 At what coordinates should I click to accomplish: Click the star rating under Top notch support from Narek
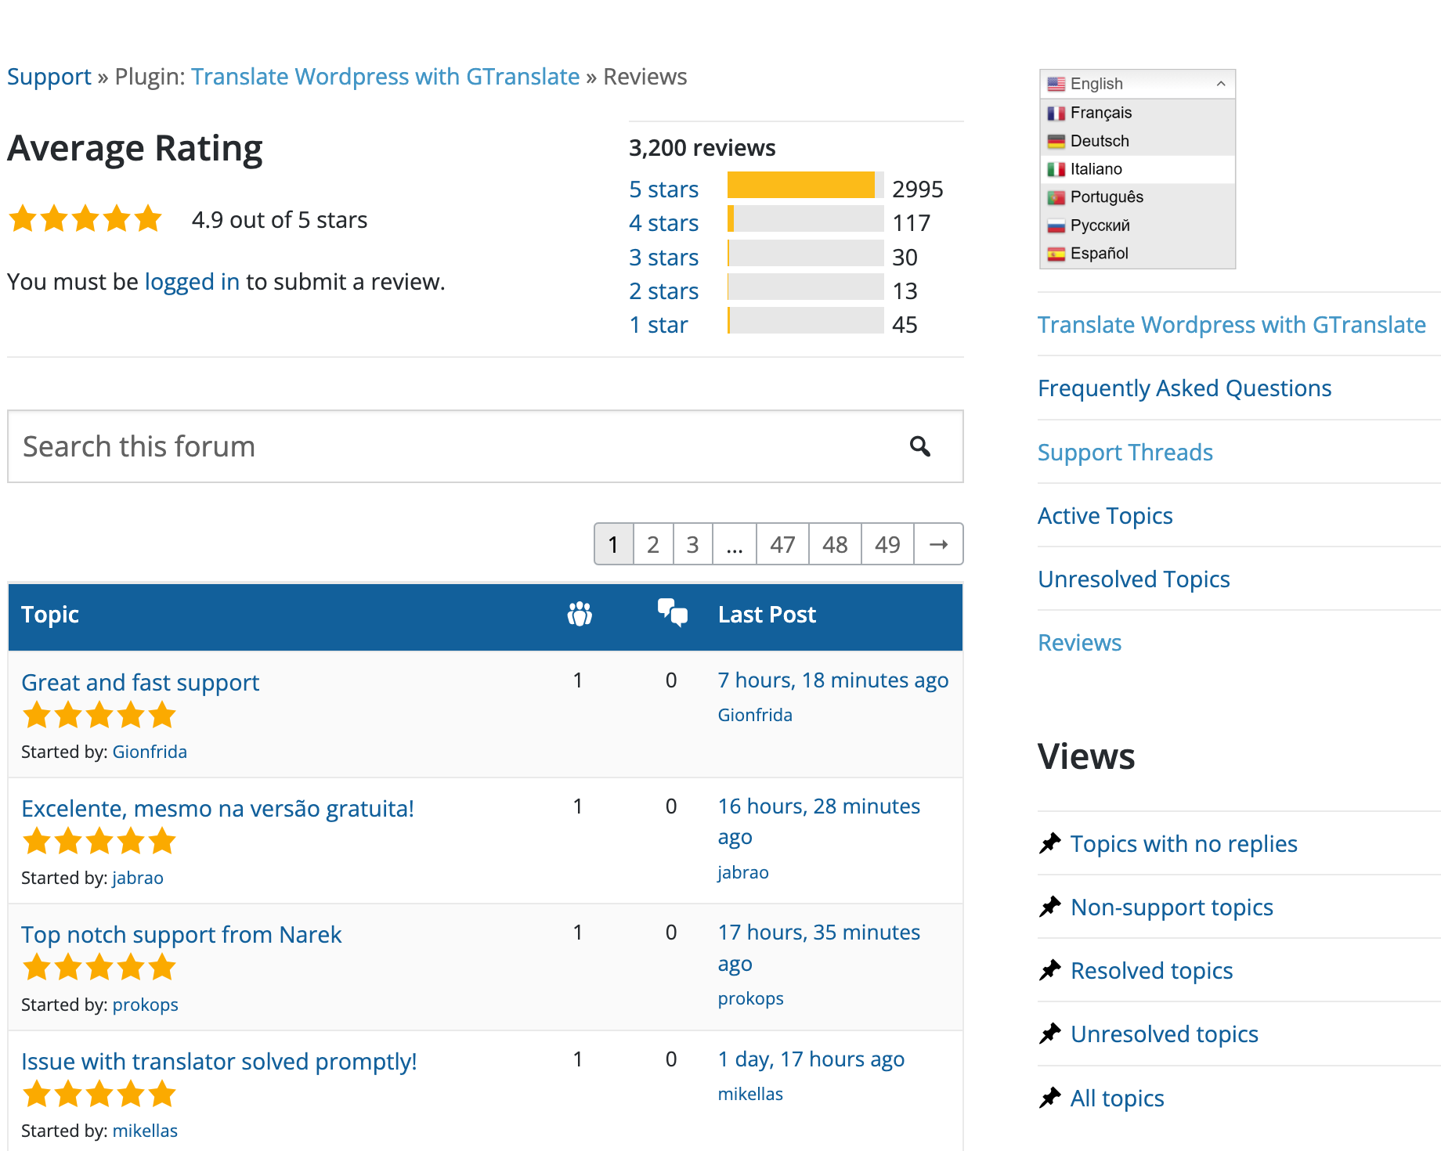99,968
